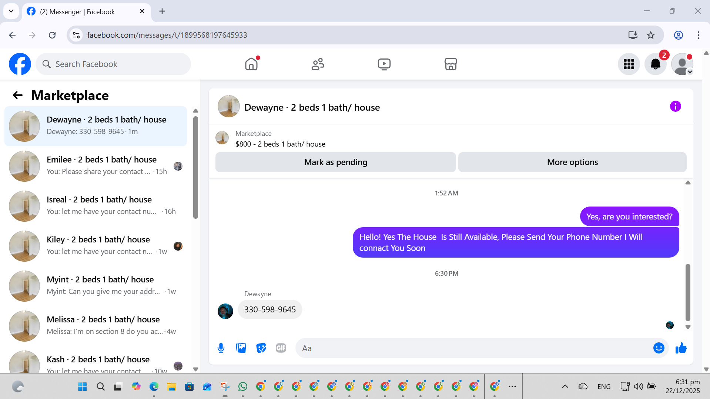Screen dimensions: 710x399
Task: Click Search Facebook field
Action: (113, 64)
